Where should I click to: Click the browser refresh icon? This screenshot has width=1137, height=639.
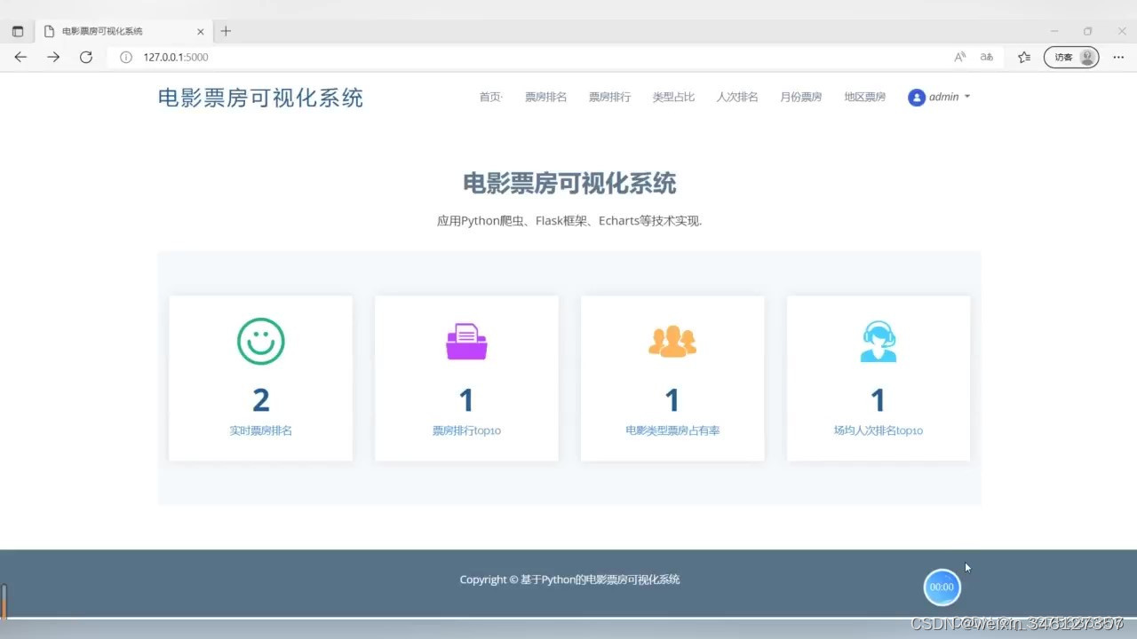(85, 57)
